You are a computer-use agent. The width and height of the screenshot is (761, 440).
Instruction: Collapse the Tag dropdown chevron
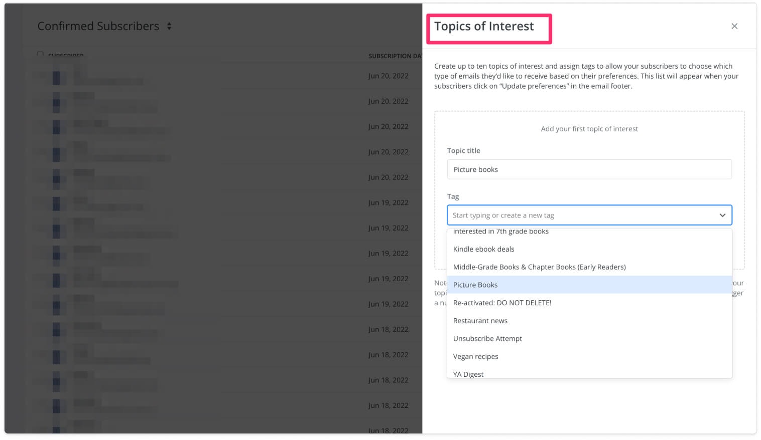coord(722,215)
